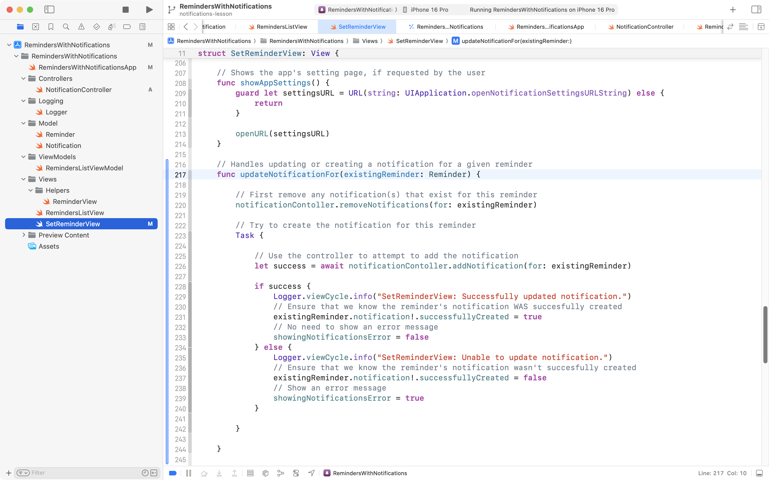Stop the running app
Screen dimensions: 769x480
pos(125,9)
